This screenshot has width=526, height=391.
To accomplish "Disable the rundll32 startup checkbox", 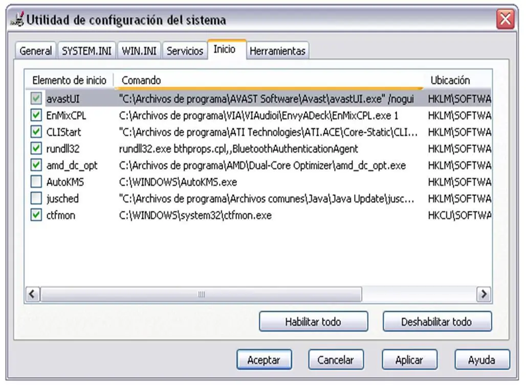I will pos(36,149).
